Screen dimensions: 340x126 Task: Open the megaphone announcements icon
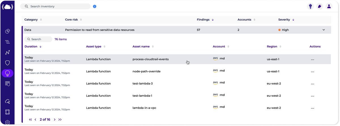click(x=320, y=6)
